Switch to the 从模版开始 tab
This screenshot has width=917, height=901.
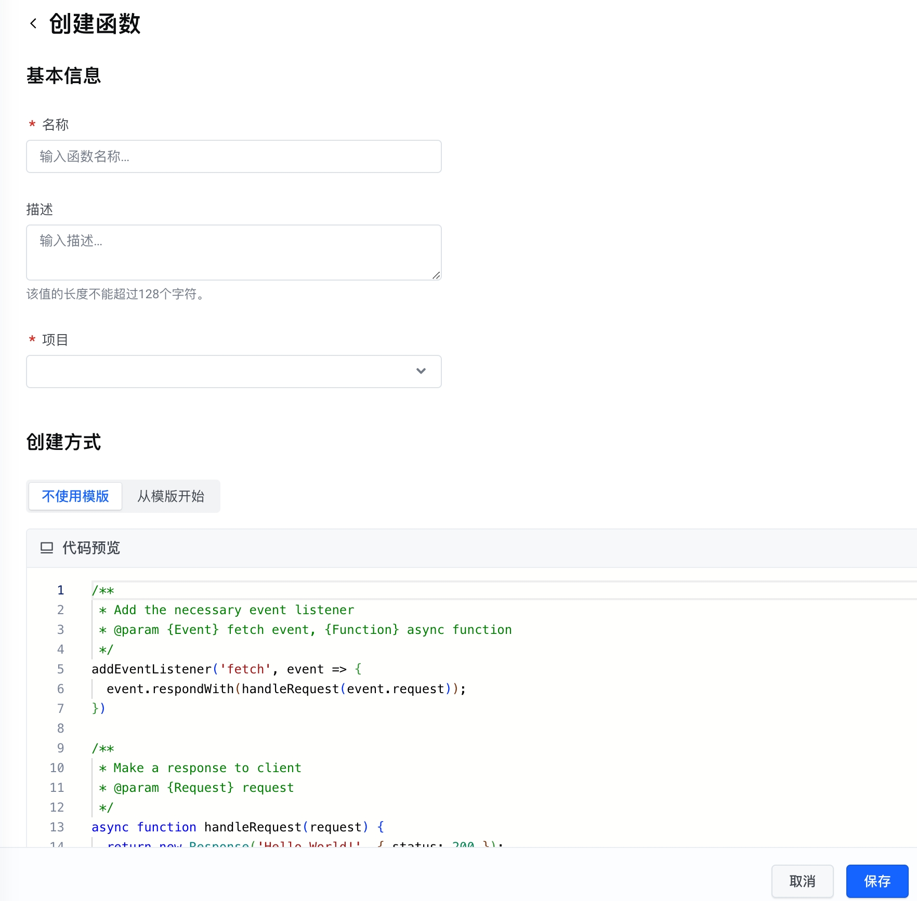(x=171, y=496)
